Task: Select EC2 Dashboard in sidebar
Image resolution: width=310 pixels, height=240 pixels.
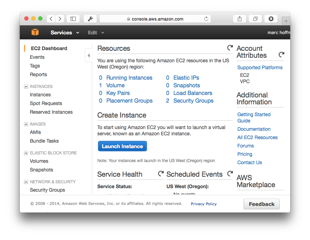Action: click(x=49, y=48)
